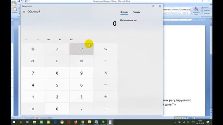Open the Action Center notifications icon
This screenshot has width=223, height=125.
point(208,122)
